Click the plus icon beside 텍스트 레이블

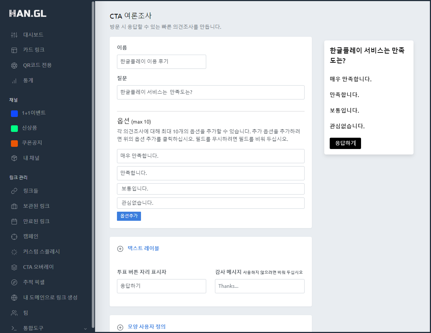coord(120,249)
